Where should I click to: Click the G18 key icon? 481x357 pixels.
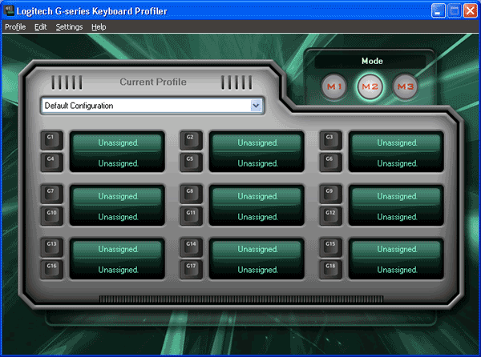coord(330,269)
